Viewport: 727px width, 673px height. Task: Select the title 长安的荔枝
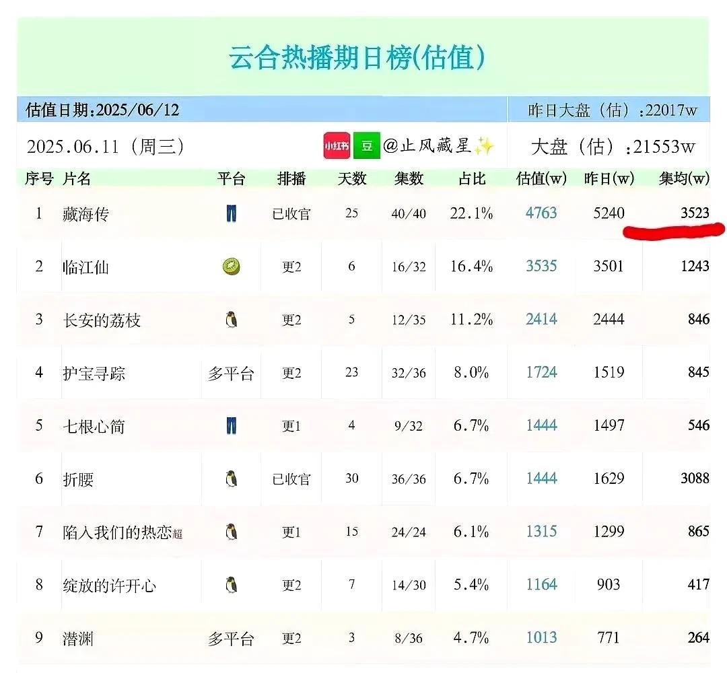point(102,320)
